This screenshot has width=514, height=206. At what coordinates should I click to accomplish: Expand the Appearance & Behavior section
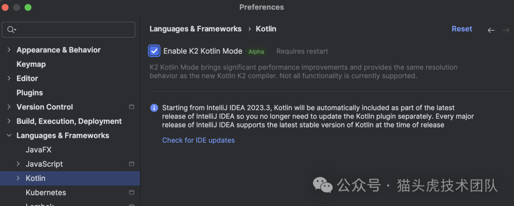click(x=9, y=50)
